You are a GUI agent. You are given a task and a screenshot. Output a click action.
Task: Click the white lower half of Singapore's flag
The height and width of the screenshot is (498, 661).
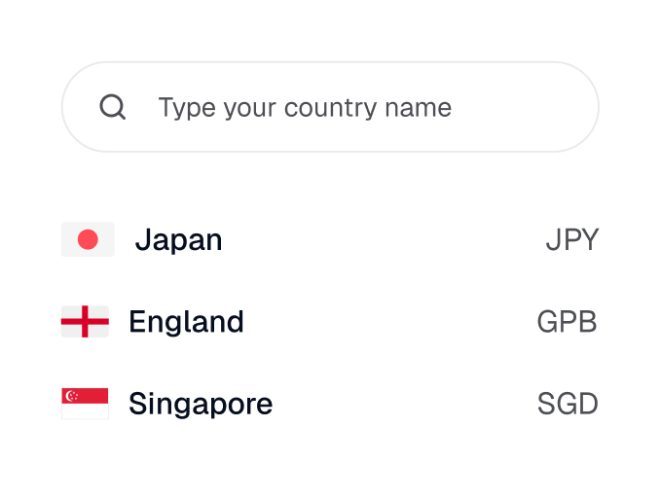click(x=85, y=411)
